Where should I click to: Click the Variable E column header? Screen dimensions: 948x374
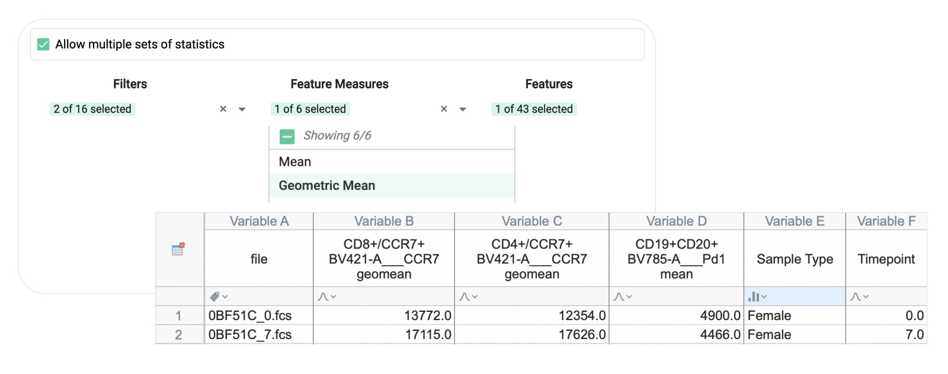tap(794, 221)
